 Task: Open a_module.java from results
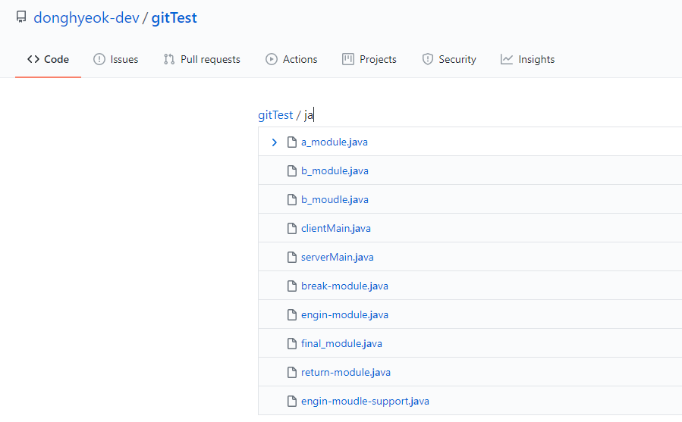[334, 142]
